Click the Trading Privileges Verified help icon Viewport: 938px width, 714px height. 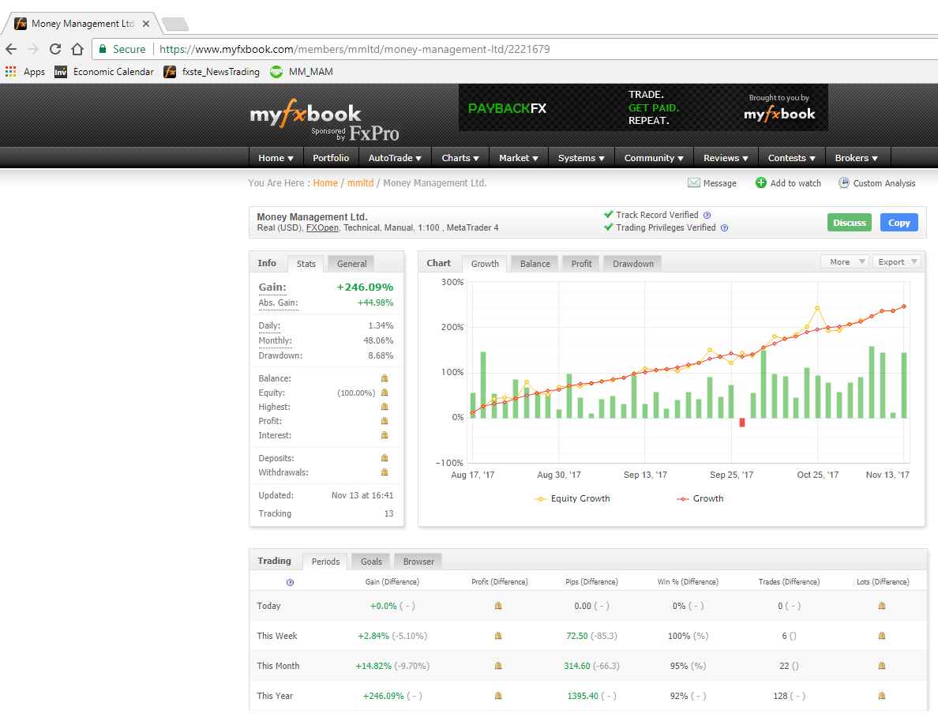point(725,228)
